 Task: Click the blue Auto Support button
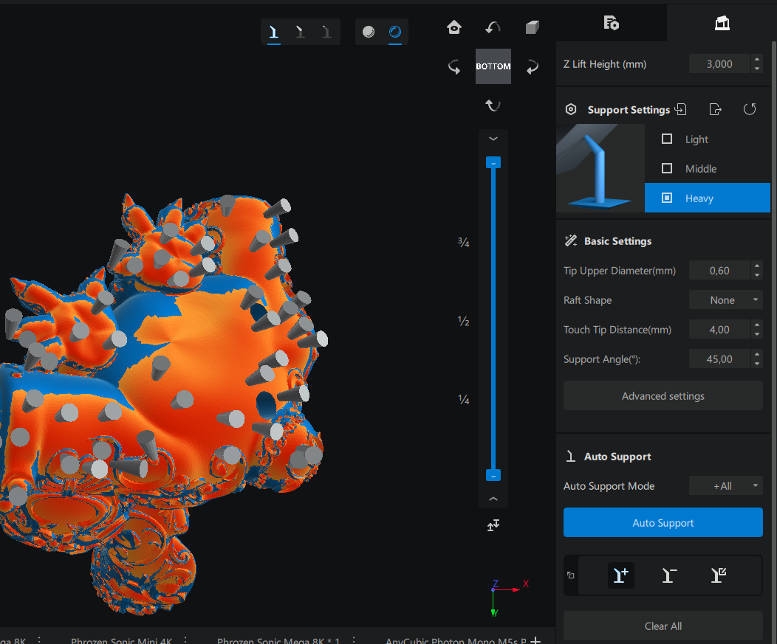663,523
